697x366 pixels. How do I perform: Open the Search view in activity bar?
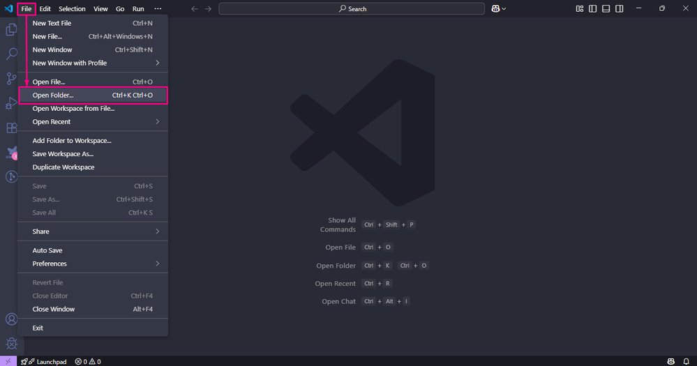[x=12, y=54]
